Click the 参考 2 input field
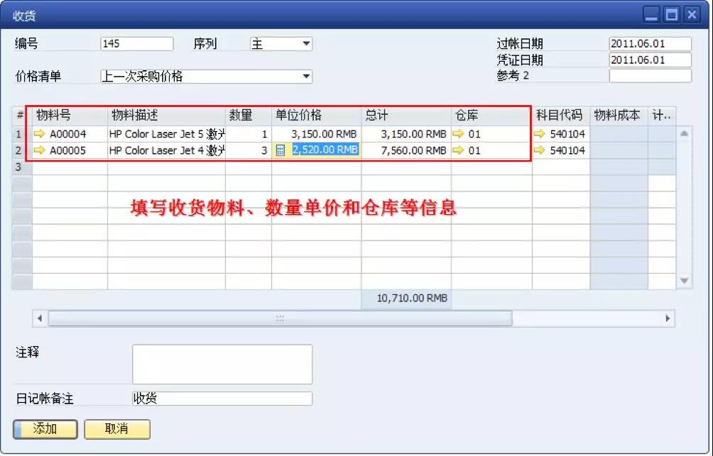Viewport: 713px width, 456px height. pos(651,76)
